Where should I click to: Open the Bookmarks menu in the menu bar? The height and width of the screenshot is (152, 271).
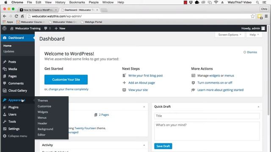pyautogui.click(x=77, y=3)
